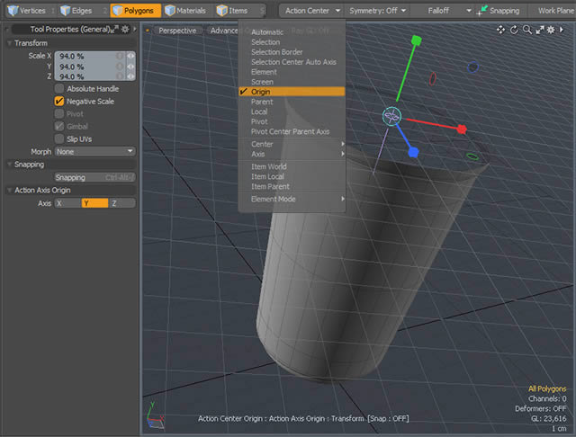576x437 pixels.
Task: Click the green Y-axis scale handle
Action: [416, 40]
